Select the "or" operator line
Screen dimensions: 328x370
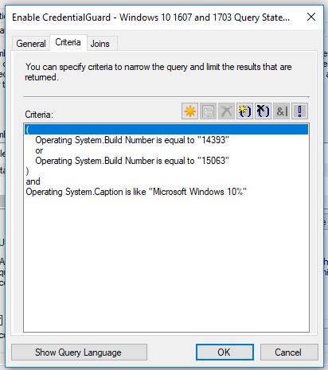point(39,150)
